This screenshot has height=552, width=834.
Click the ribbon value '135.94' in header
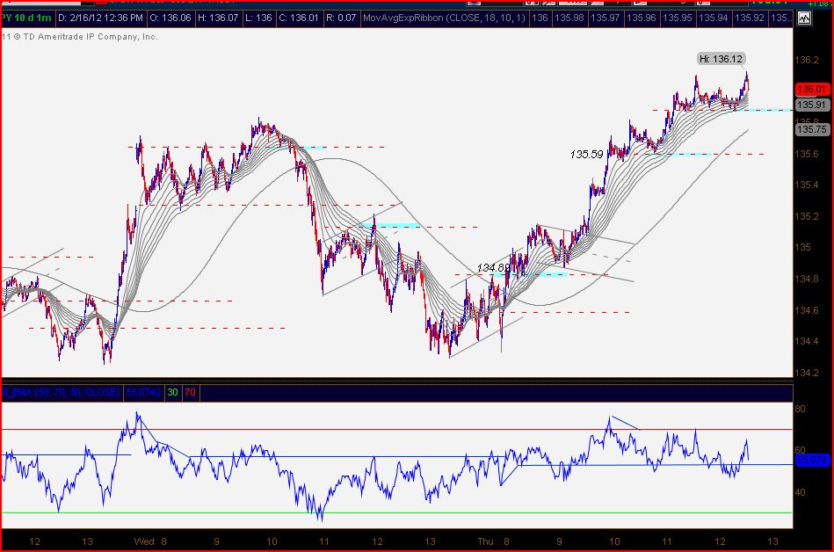714,18
